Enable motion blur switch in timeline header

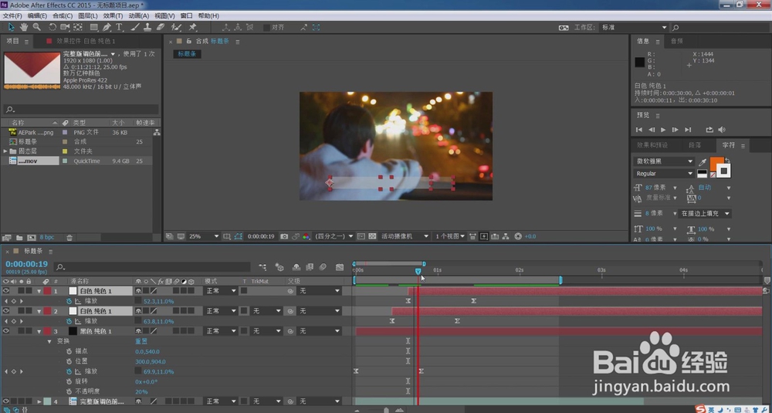[323, 267]
